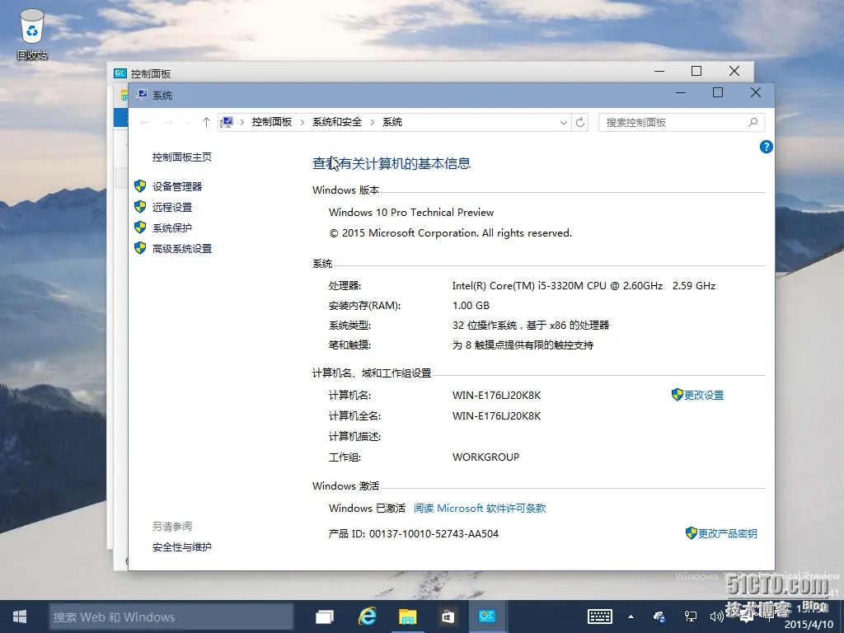Minimize the System window

click(681, 92)
